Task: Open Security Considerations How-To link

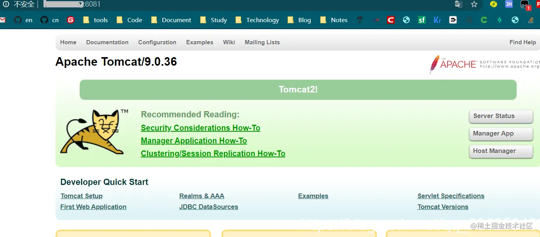Action: point(200,128)
